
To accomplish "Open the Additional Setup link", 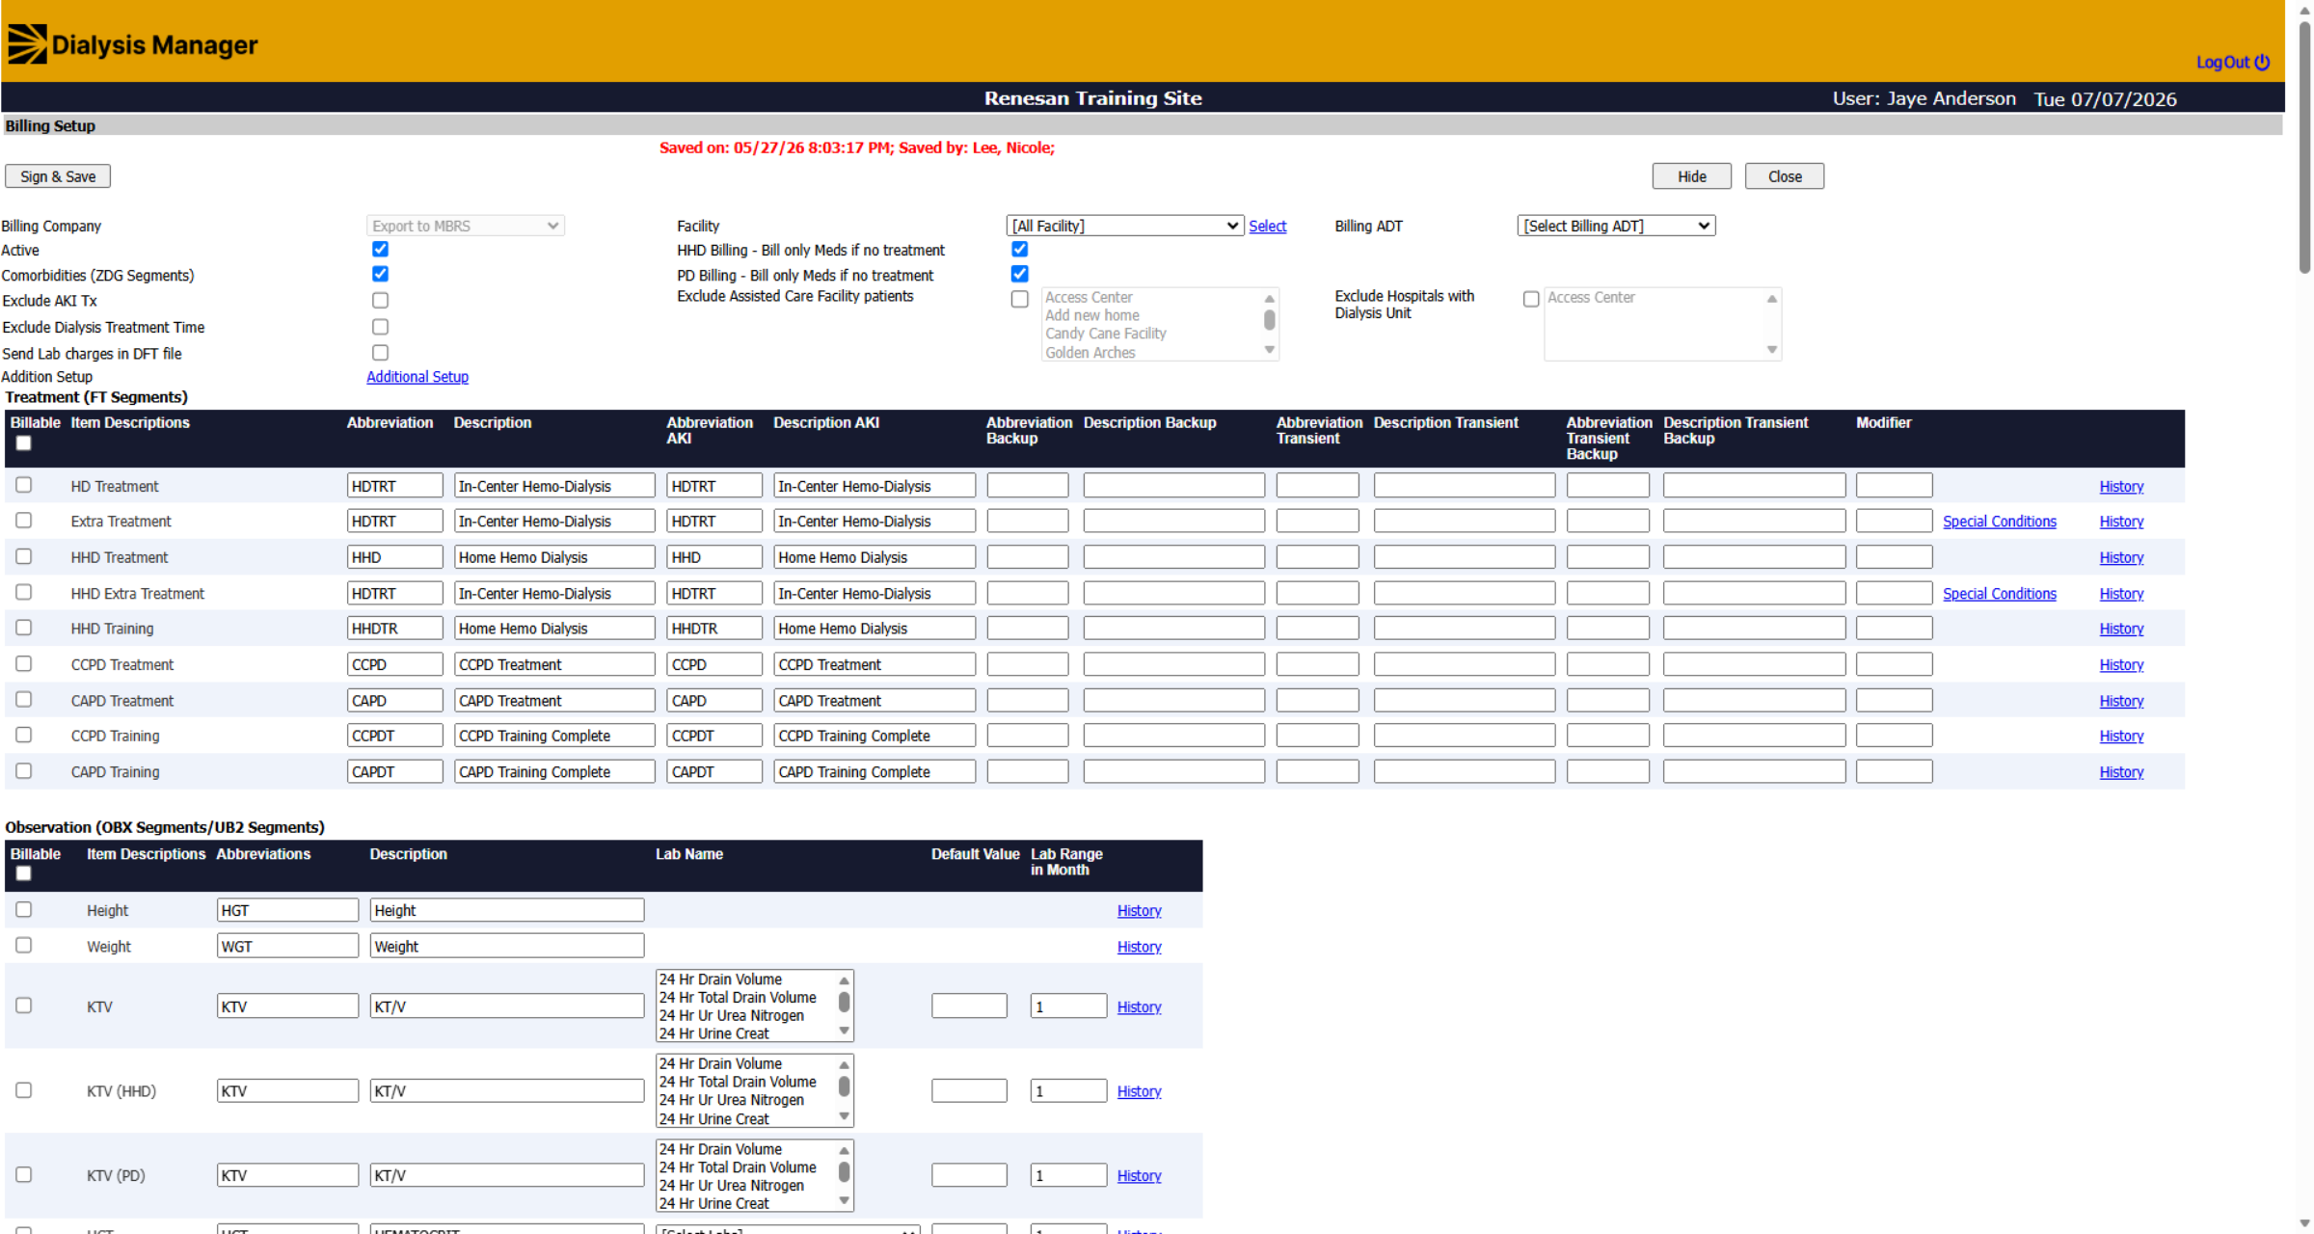I will [417, 377].
